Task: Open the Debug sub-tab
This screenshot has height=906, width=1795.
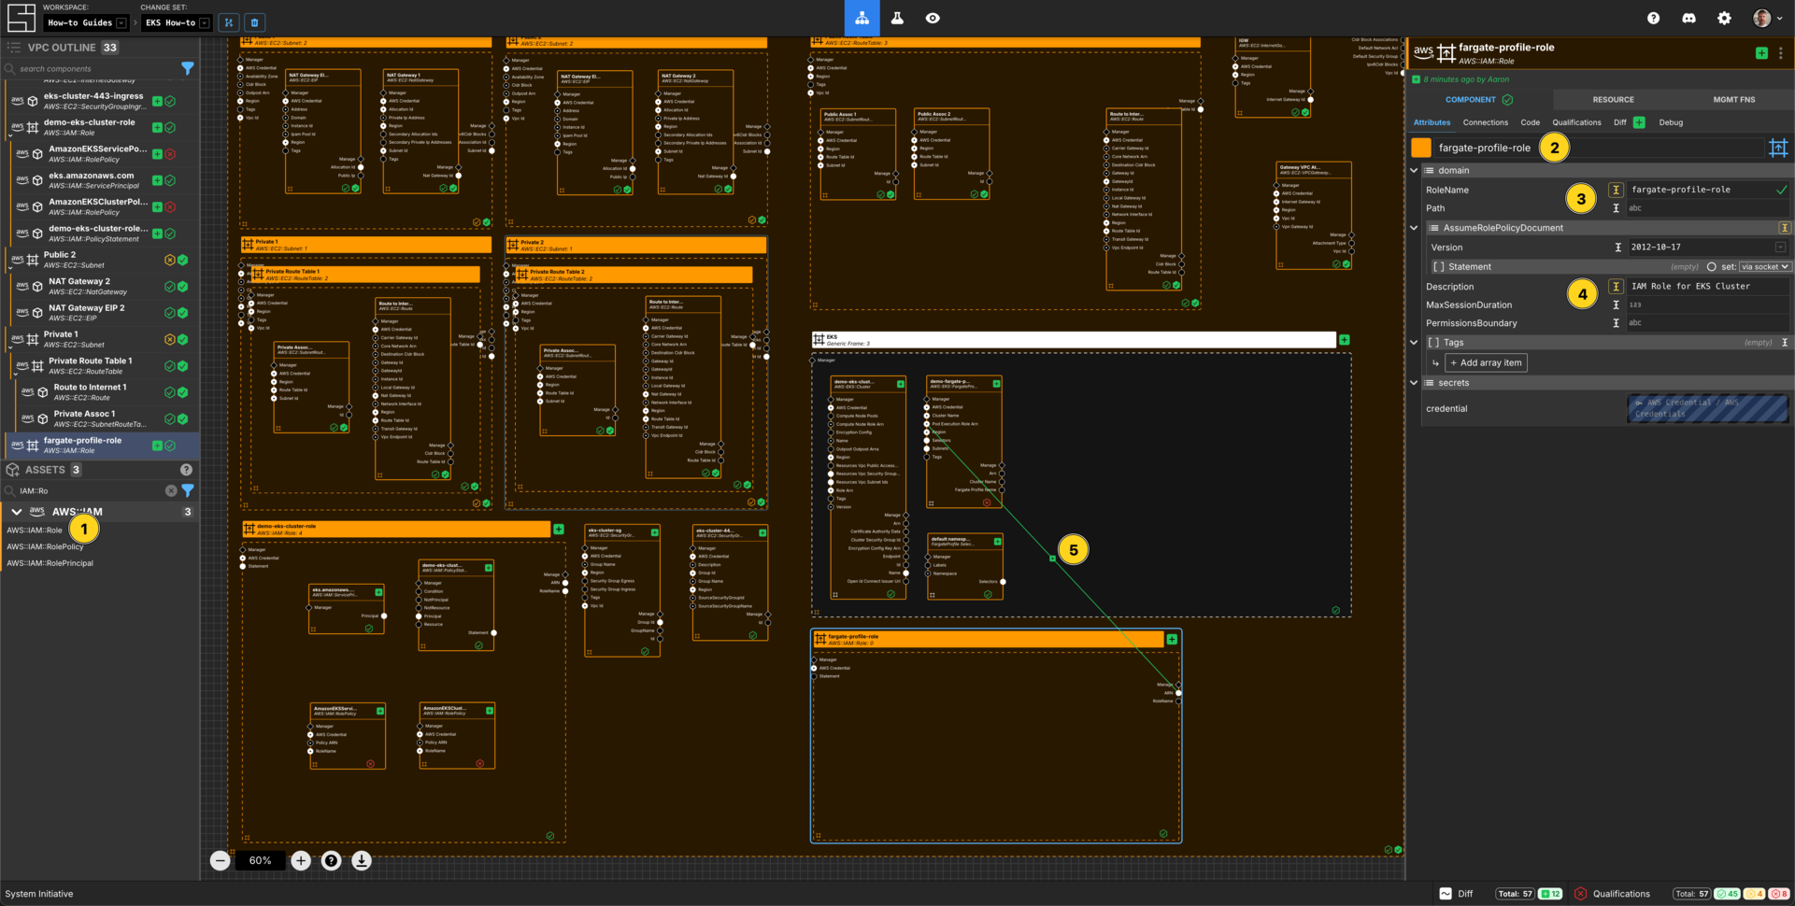Action: coord(1671,122)
